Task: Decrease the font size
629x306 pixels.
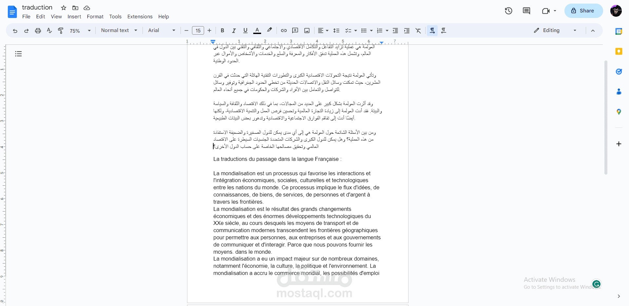Action: (186, 30)
